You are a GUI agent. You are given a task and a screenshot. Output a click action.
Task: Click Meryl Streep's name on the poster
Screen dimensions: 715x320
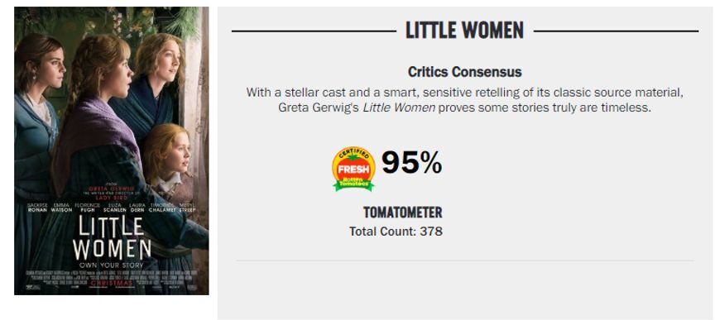click(x=187, y=208)
